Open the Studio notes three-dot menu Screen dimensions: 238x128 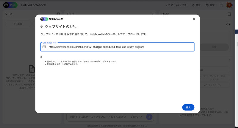click(x=229, y=60)
